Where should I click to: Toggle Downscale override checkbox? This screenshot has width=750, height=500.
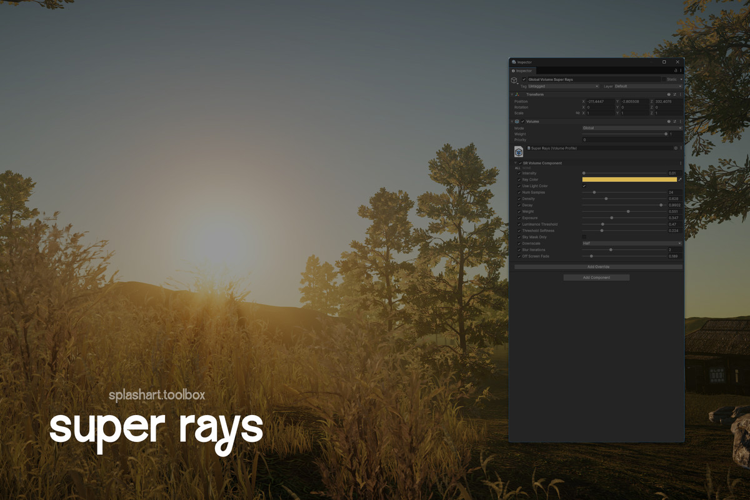(x=519, y=243)
